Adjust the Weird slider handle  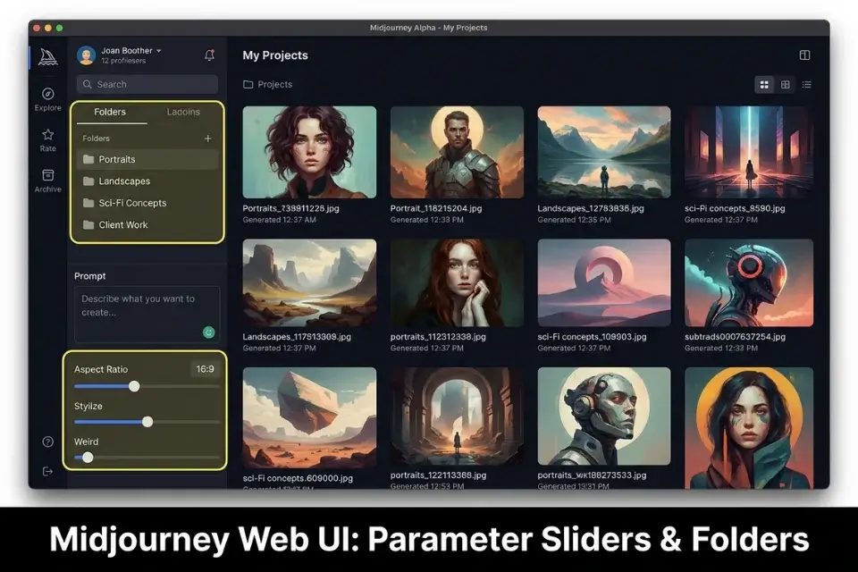click(x=88, y=458)
